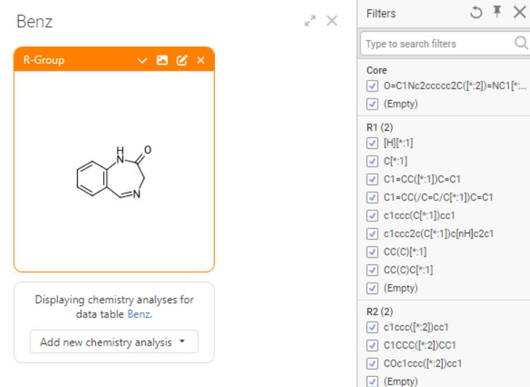Image resolution: width=530 pixels, height=387 pixels.
Task: Pin the Filters panel
Action: click(x=497, y=12)
